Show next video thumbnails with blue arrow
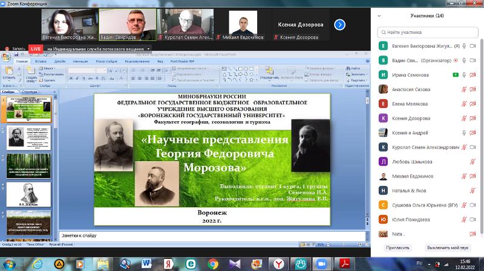The image size is (484, 271). (339, 25)
